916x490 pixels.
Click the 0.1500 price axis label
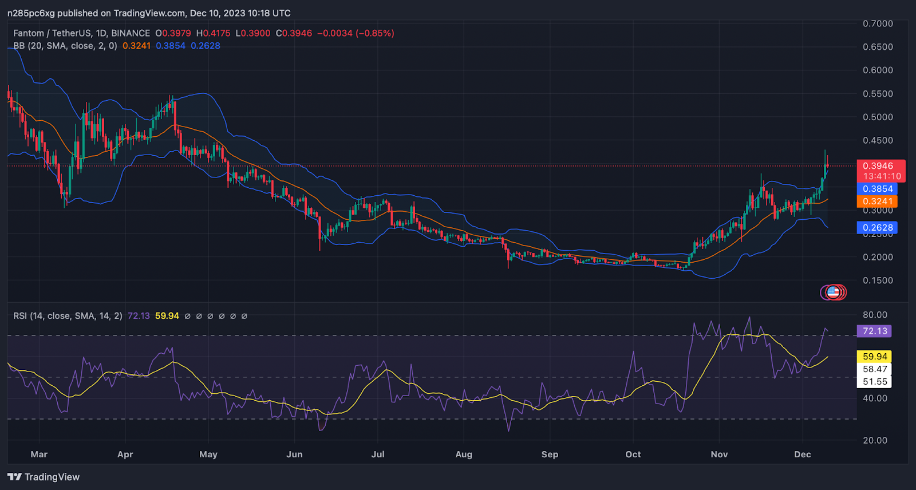878,280
